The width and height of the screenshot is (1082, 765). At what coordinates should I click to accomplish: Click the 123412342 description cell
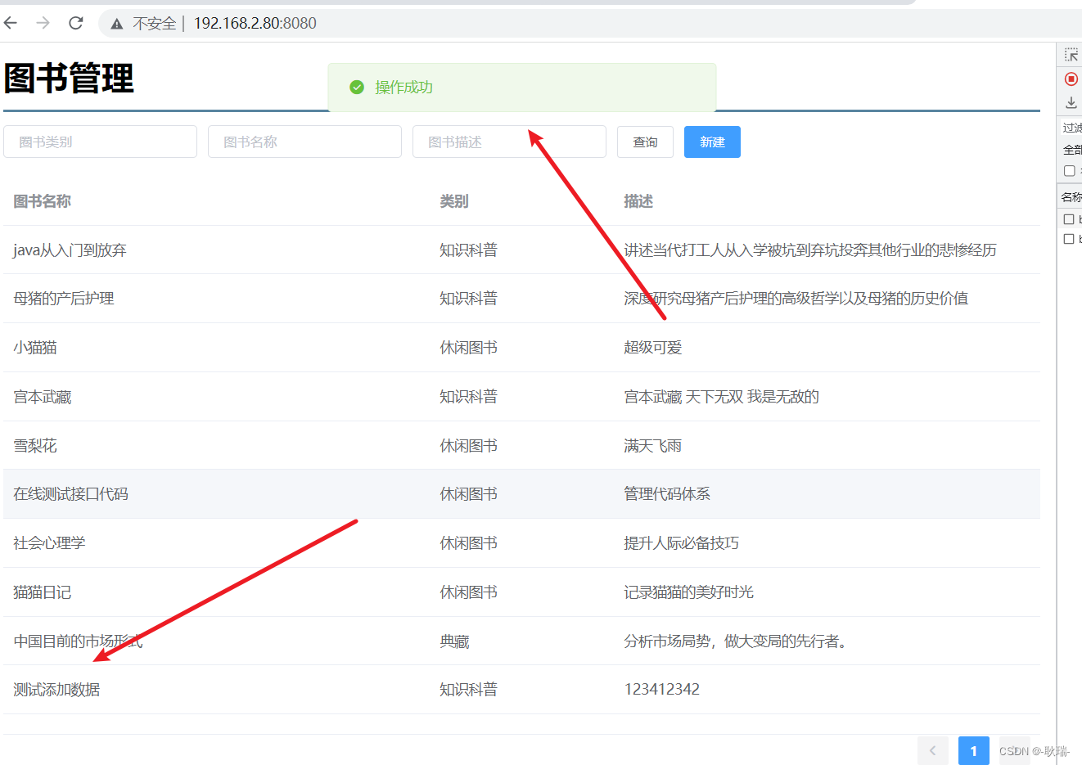661,690
